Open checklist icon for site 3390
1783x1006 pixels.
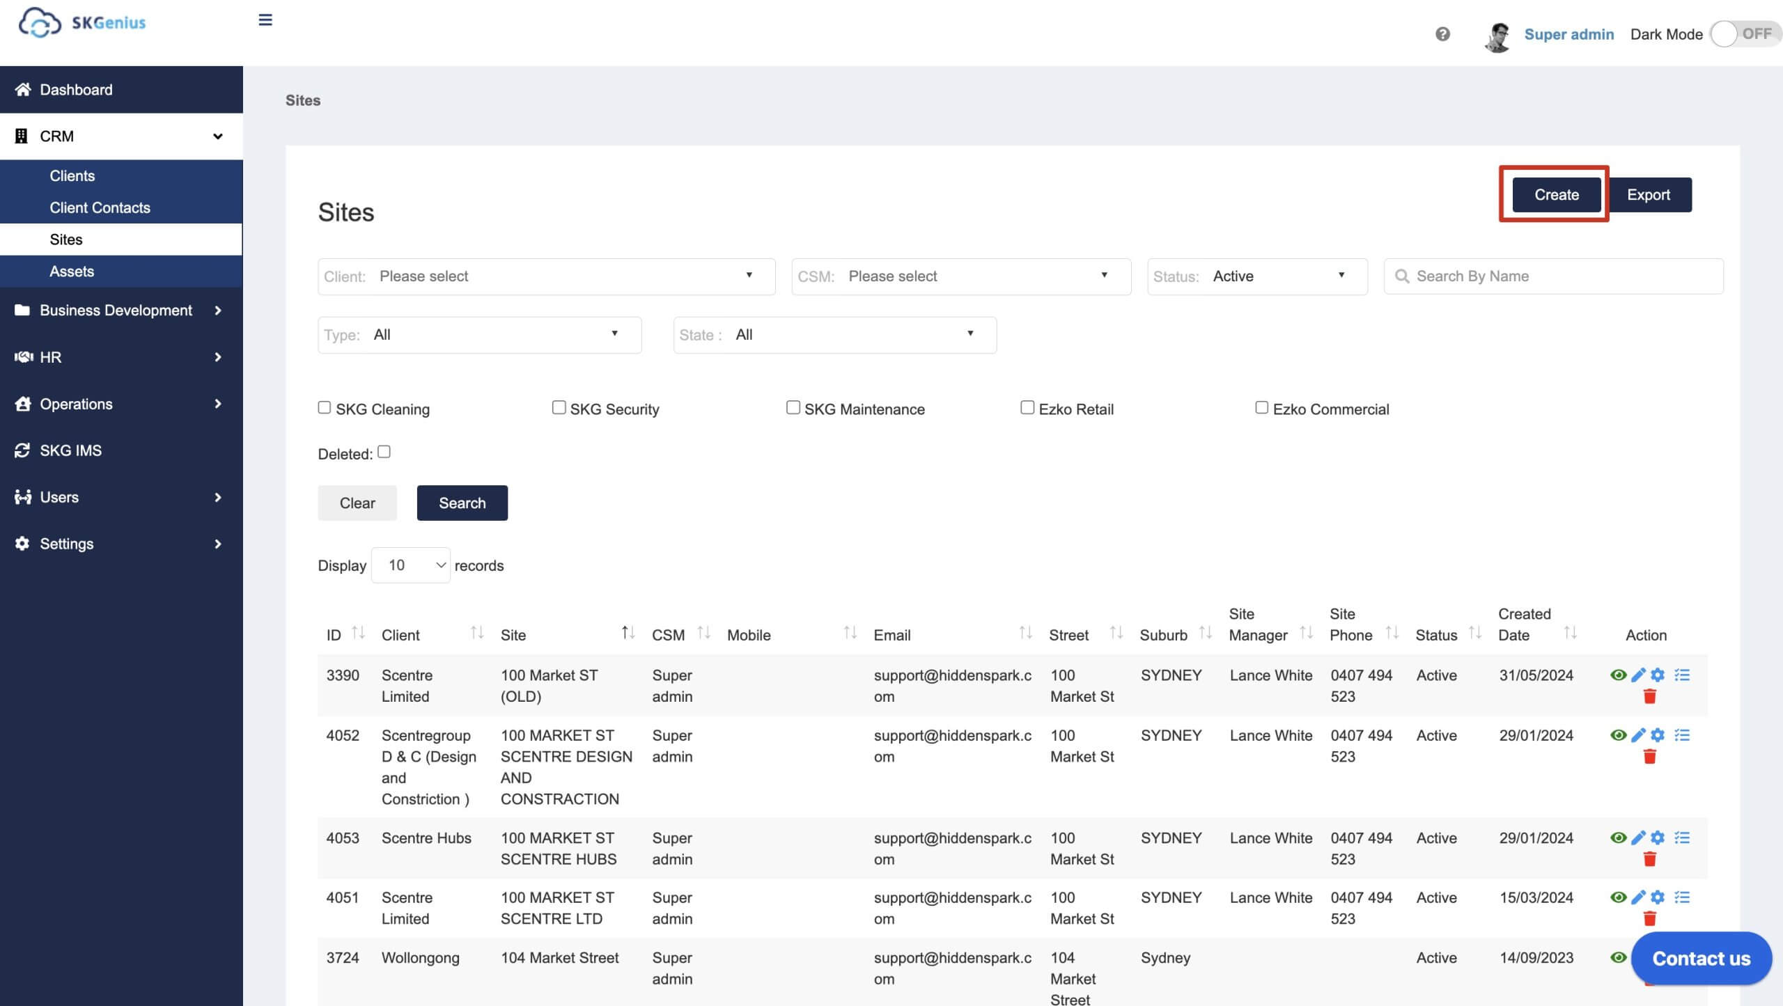1682,675
